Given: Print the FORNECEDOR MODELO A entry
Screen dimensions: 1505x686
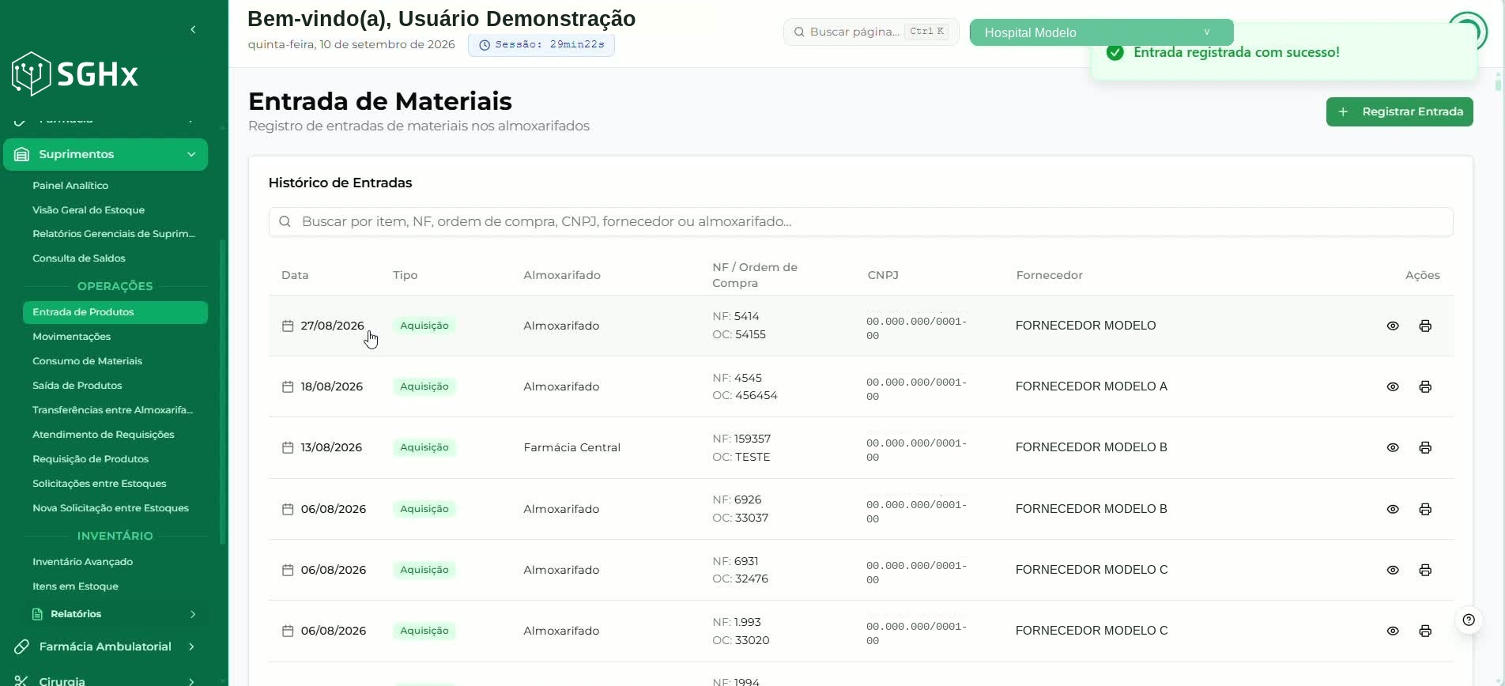Looking at the screenshot, I should coord(1425,386).
